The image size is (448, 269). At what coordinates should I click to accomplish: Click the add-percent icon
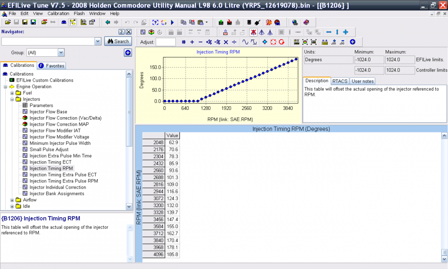209,42
